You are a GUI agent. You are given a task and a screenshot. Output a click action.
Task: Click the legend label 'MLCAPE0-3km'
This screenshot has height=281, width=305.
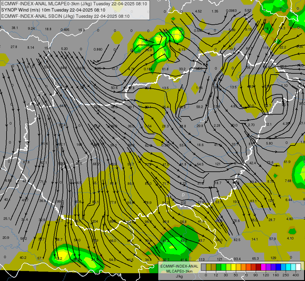pyautogui.click(x=179, y=271)
